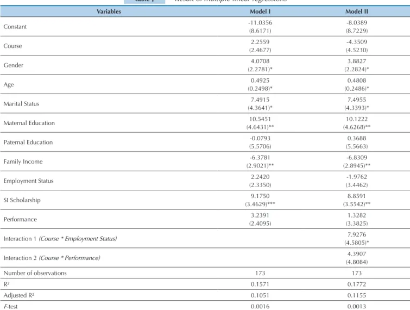Click the standard error (4.8084)
This screenshot has width=410, height=310.
pyautogui.click(x=357, y=262)
